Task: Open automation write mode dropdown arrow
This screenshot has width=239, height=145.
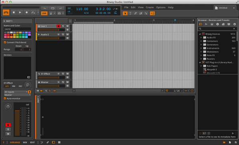Action: click(x=38, y=12)
